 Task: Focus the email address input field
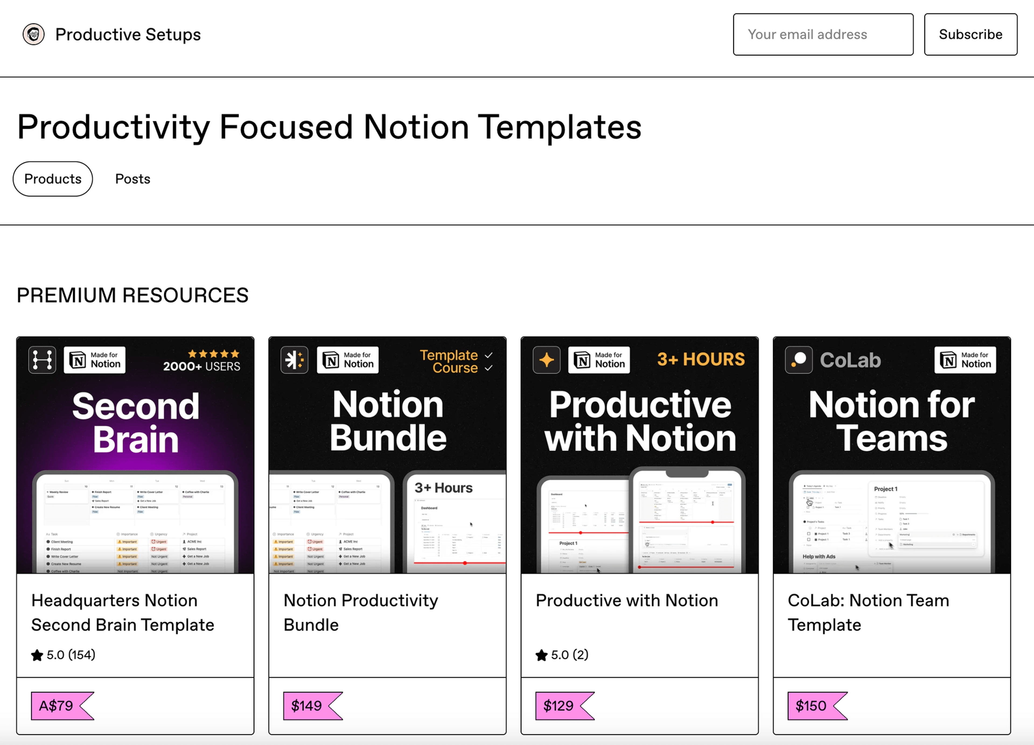click(823, 35)
